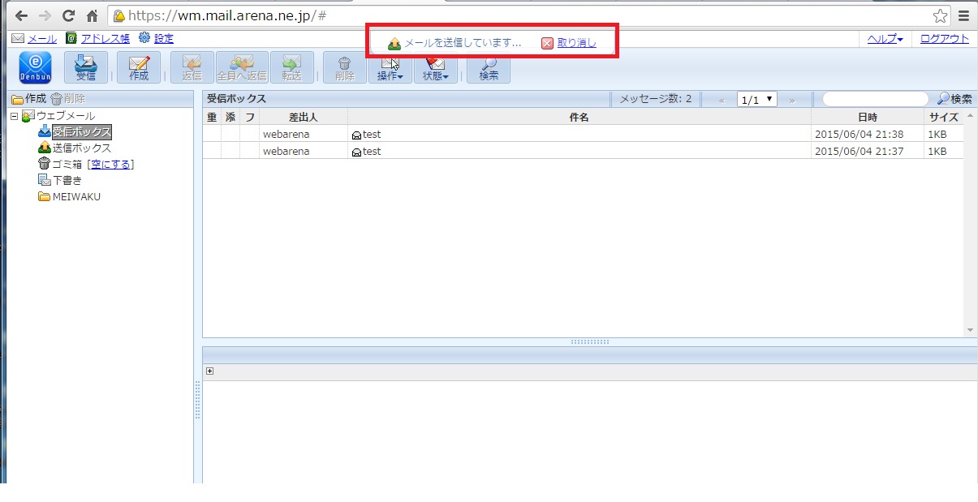This screenshot has height=502, width=978.
Task: Click the browser home button
Action: 93,15
